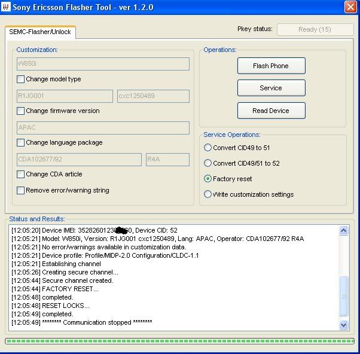Select the 'No error/warnings available' log line
The image size is (360, 354).
click(99, 247)
